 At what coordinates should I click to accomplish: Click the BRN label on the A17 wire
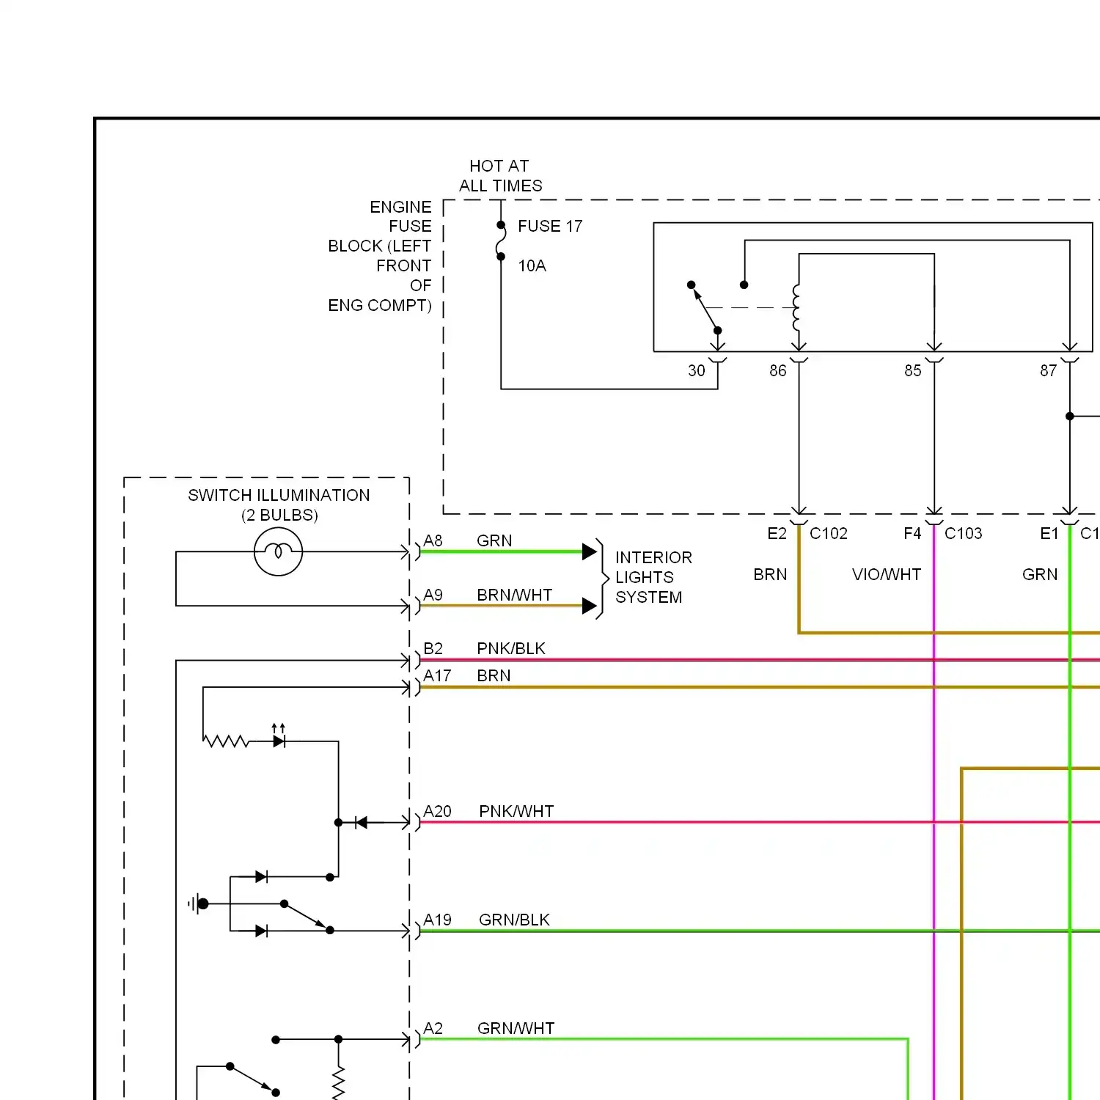point(494,675)
